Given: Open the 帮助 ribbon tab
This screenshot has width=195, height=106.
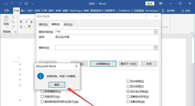Looking at the screenshot, I should click(86, 11).
